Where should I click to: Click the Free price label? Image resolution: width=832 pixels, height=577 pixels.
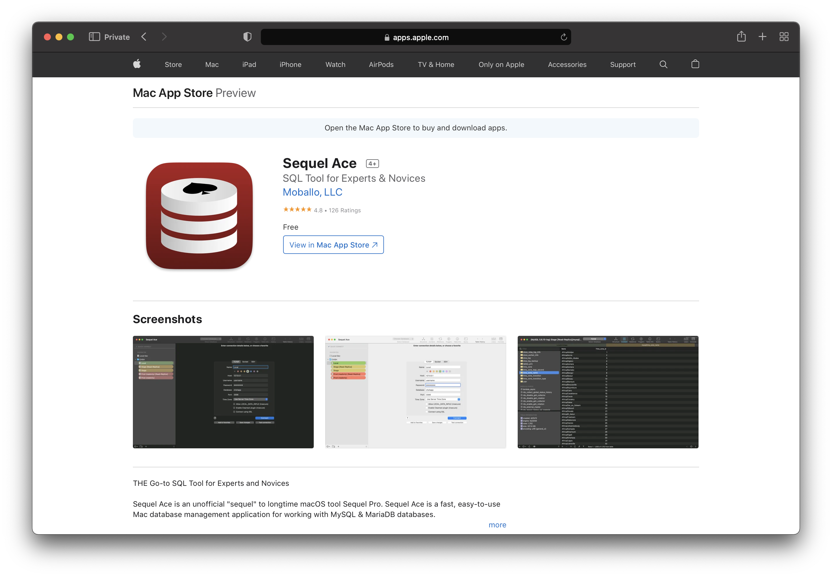[290, 227]
